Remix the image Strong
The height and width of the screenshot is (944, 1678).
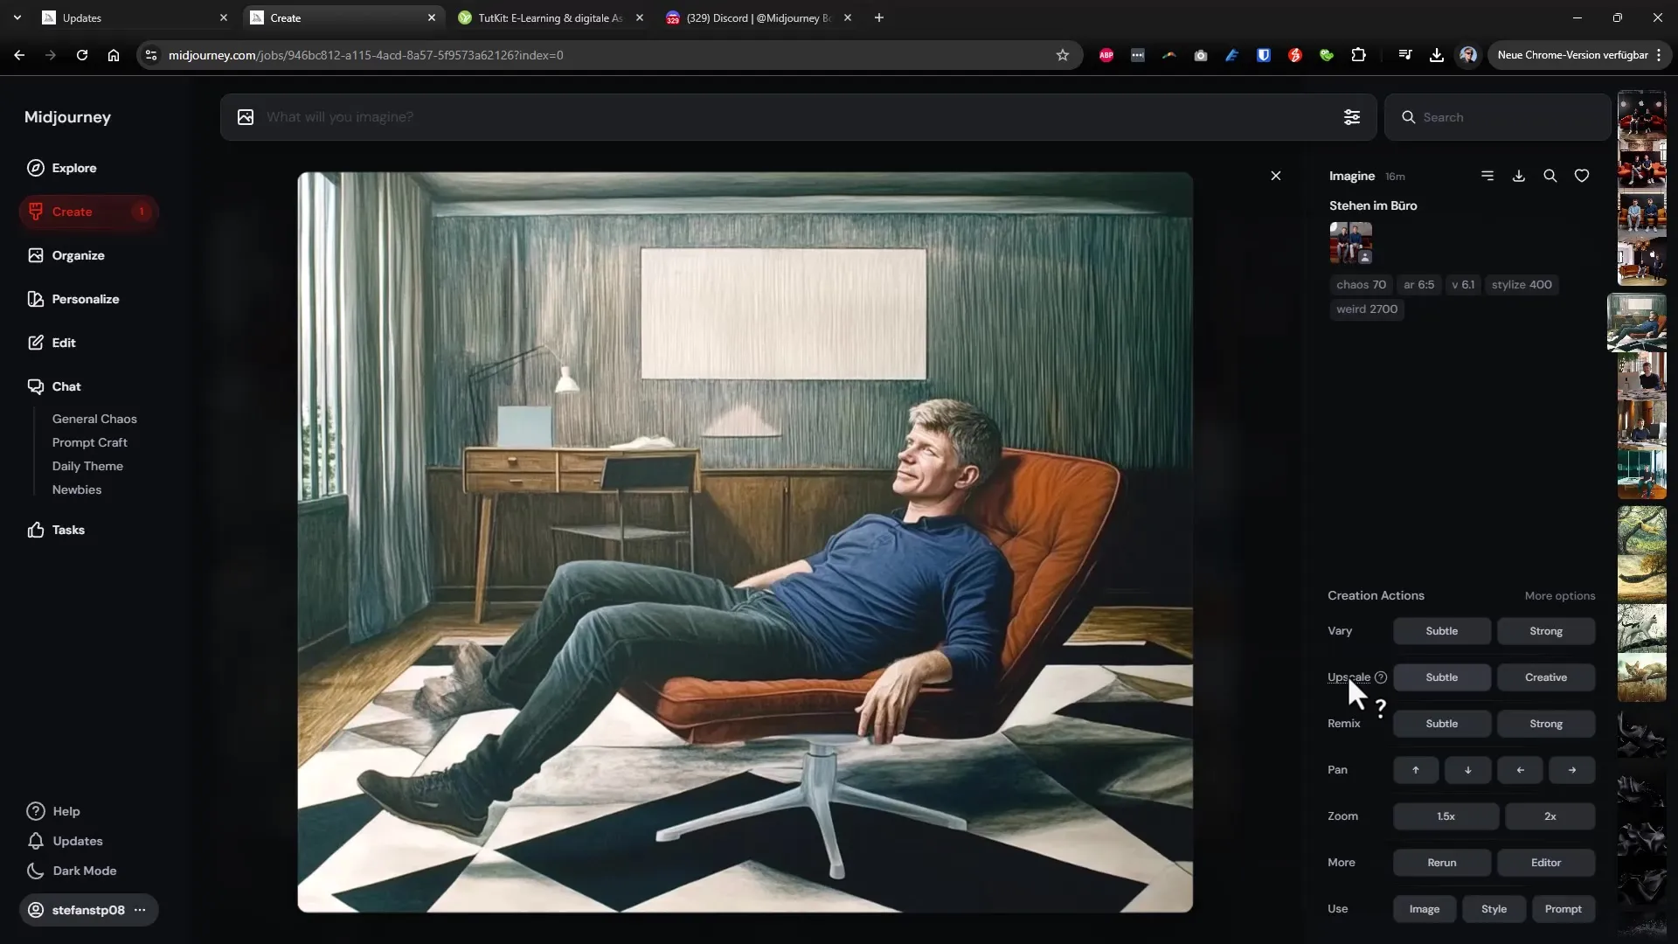[1546, 724]
